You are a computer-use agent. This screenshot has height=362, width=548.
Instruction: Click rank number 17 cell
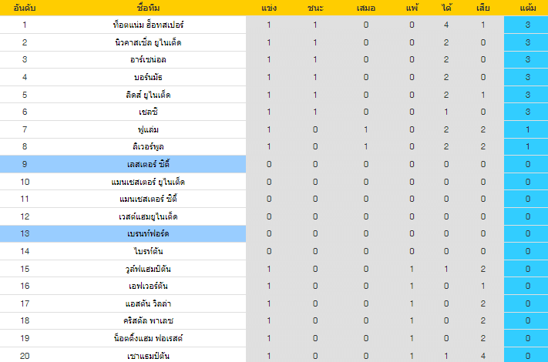(x=25, y=303)
